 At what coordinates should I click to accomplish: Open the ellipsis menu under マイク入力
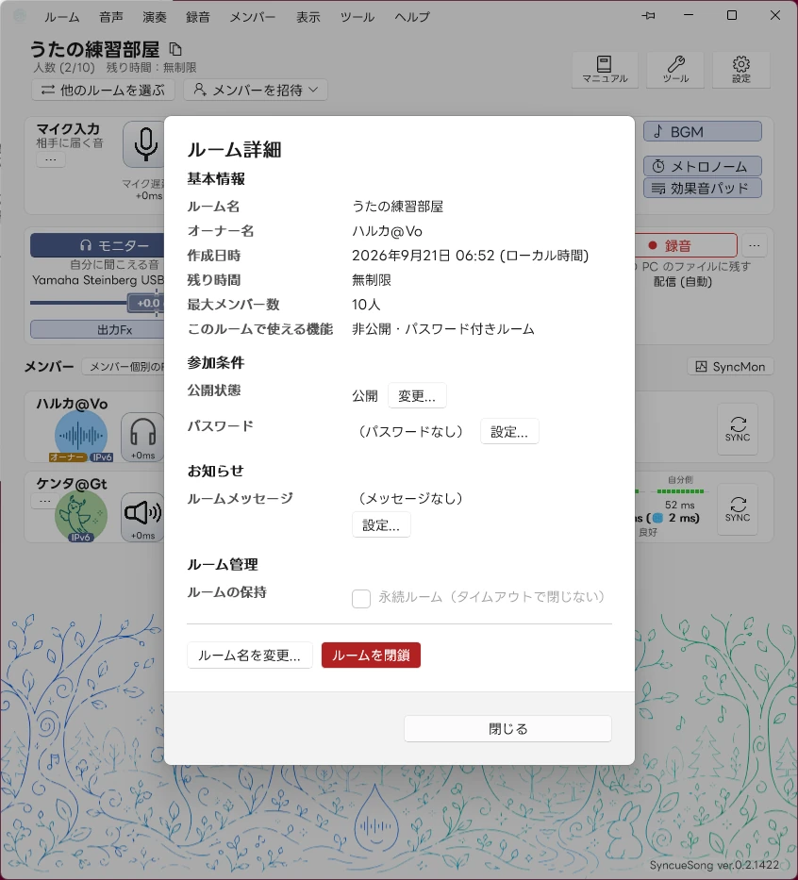(51, 160)
